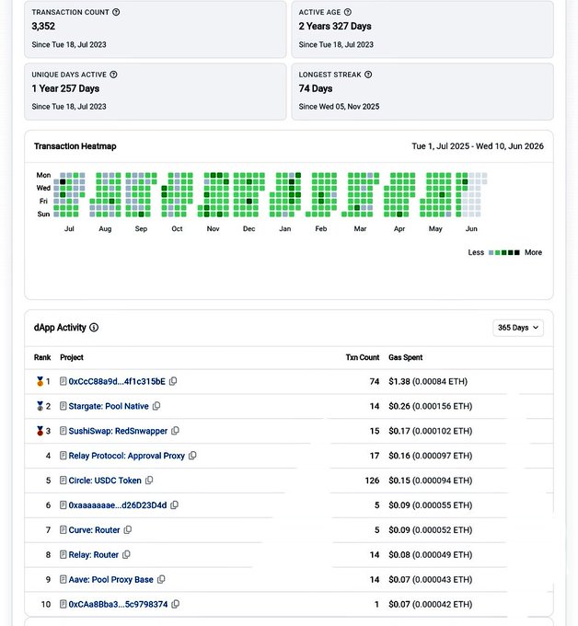Click silver medal icon for rank 2

[40, 406]
